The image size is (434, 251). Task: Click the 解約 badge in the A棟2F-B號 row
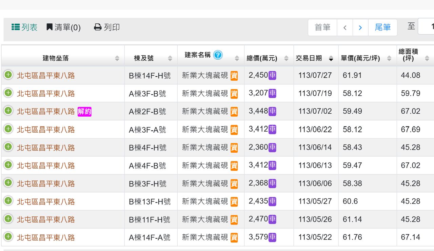click(x=84, y=111)
